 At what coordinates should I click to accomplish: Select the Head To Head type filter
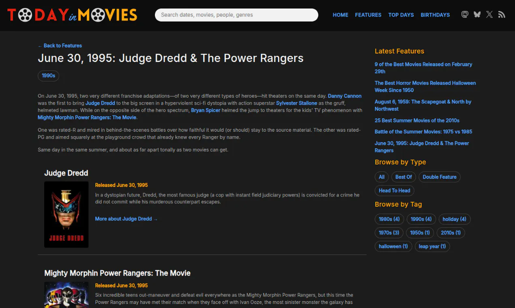pos(395,190)
